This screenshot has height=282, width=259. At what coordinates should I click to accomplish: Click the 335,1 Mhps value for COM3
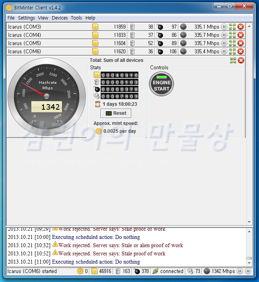tap(206, 27)
